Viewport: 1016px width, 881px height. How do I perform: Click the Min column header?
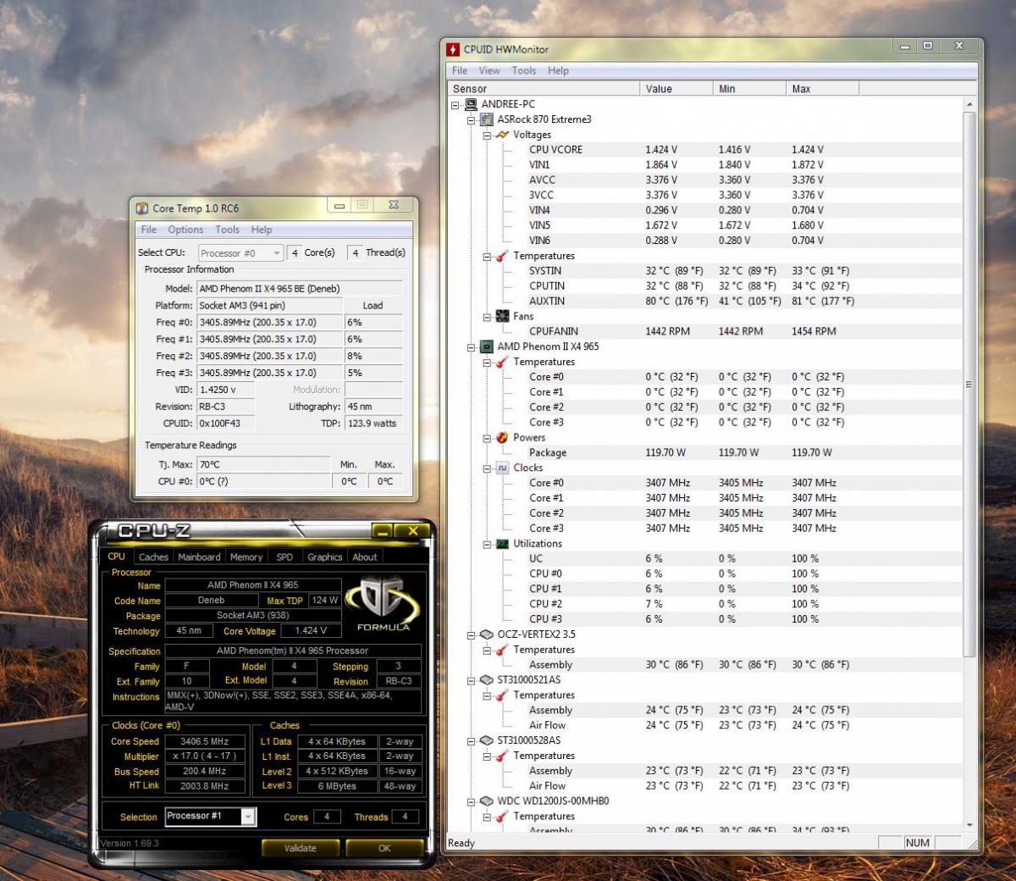pos(749,89)
